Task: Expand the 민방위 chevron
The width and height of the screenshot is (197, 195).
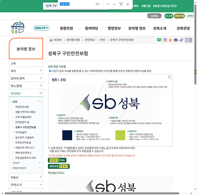Action: [39, 163]
